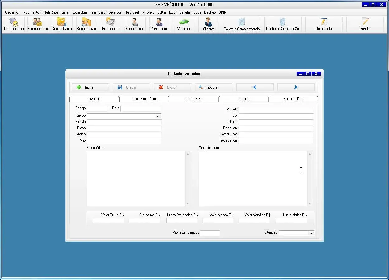Click the Incluir button
The height and width of the screenshot is (280, 389).
pyautogui.click(x=90, y=87)
